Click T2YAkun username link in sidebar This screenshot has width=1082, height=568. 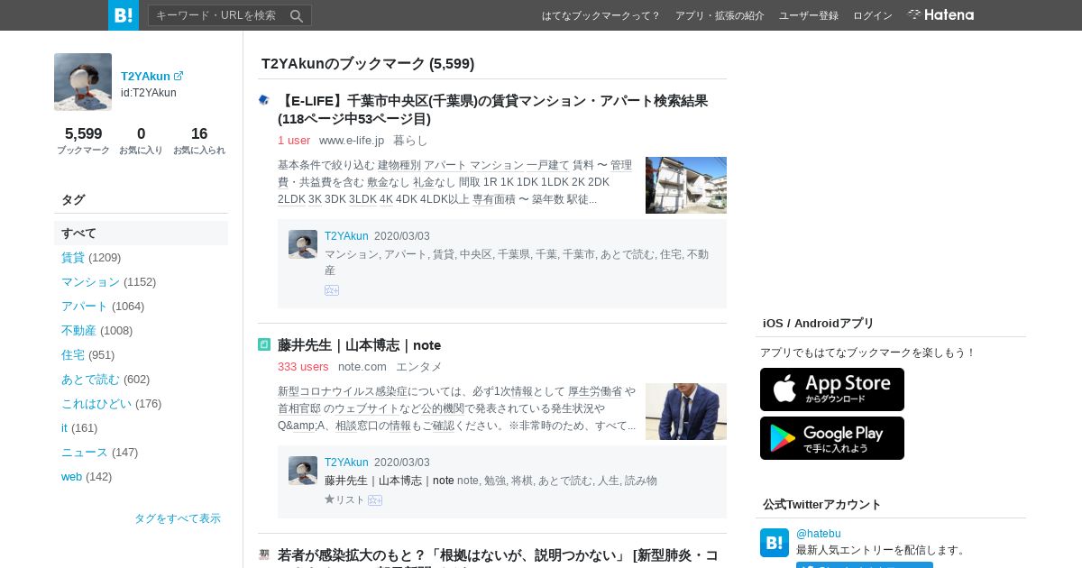[x=145, y=77]
